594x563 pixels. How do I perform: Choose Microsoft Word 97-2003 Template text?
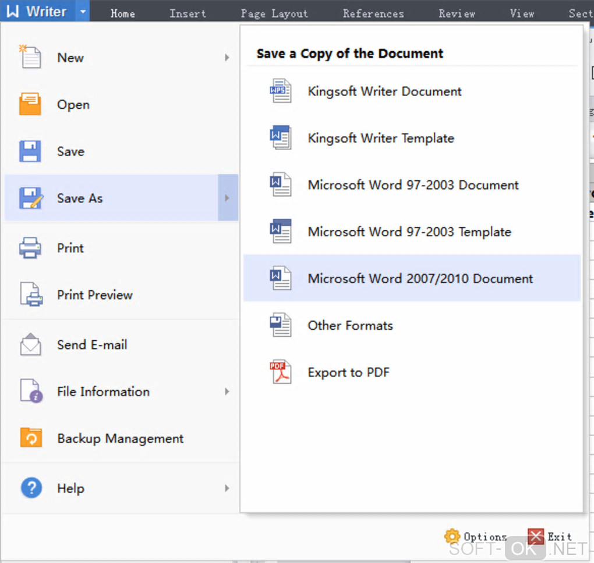409,231
